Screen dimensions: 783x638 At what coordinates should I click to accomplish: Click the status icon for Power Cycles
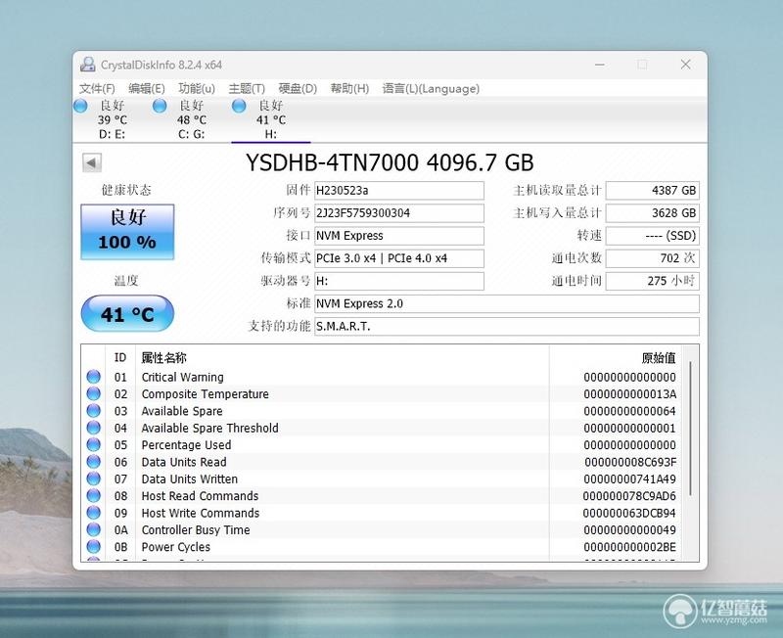pos(93,546)
